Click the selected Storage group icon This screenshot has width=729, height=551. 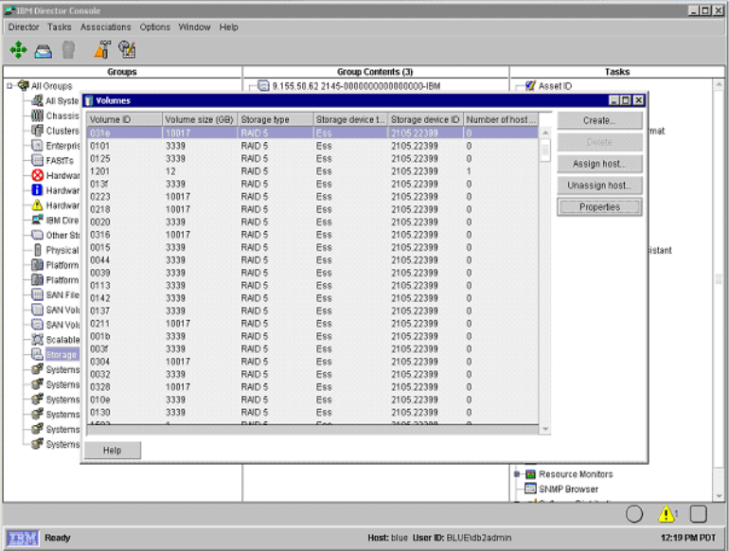pyautogui.click(x=38, y=354)
